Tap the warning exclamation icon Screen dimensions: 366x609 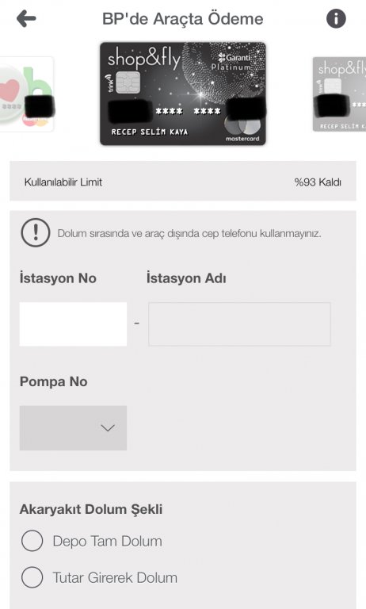pyautogui.click(x=36, y=232)
